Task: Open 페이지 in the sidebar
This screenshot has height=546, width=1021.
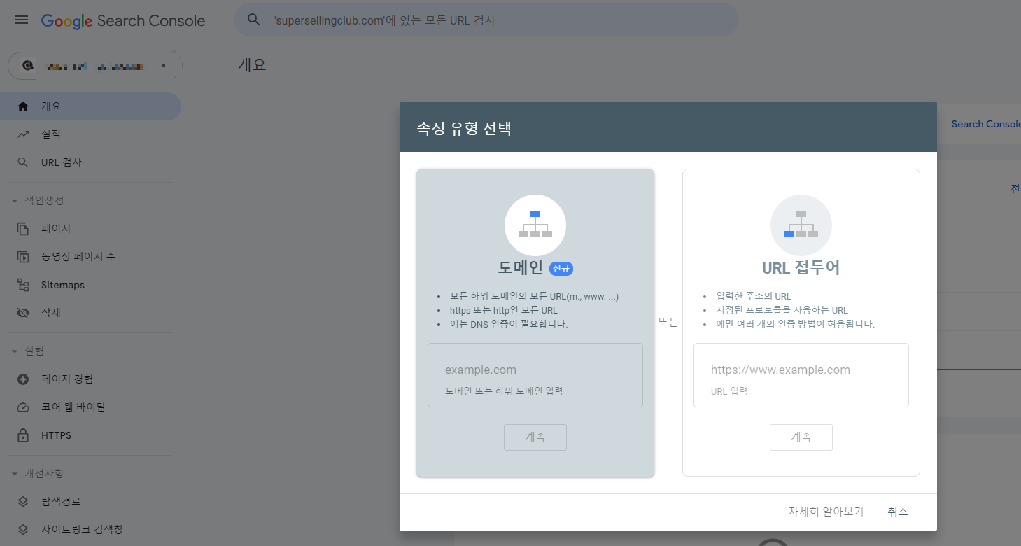Action: click(x=90, y=229)
